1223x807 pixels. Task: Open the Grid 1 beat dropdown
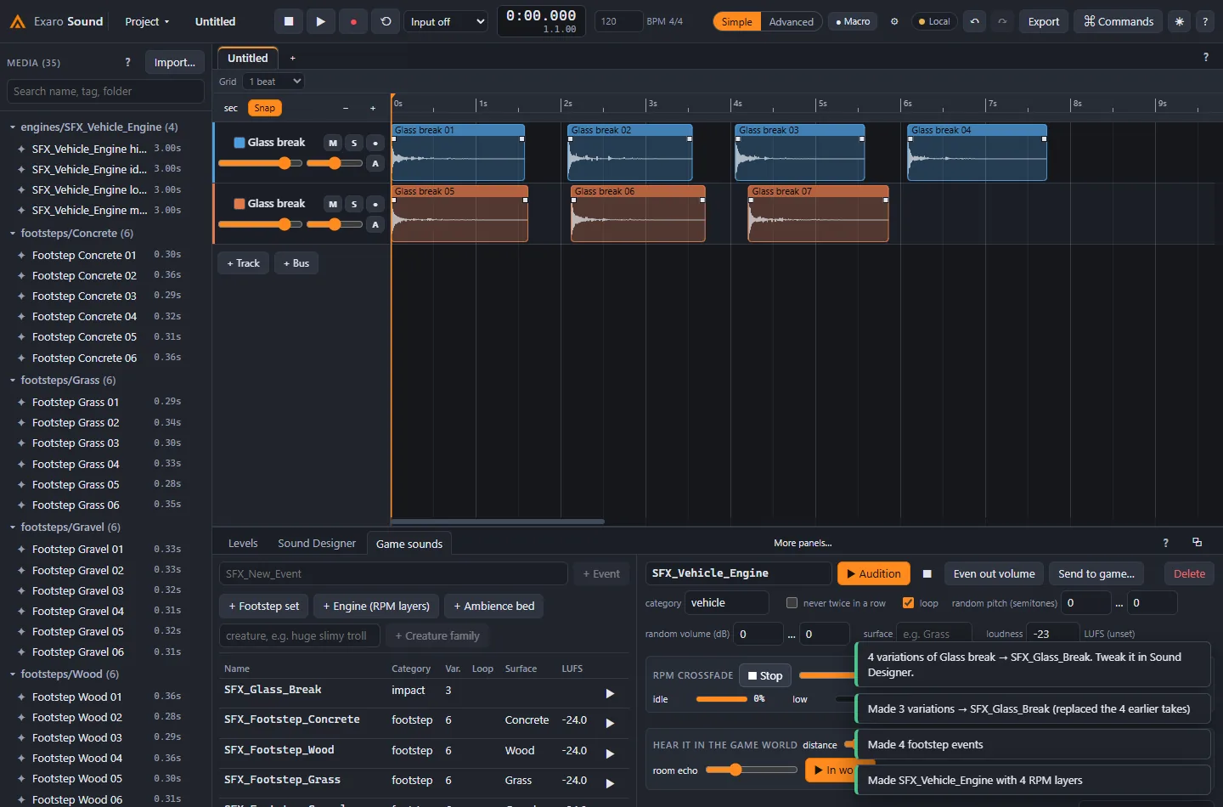click(x=273, y=82)
